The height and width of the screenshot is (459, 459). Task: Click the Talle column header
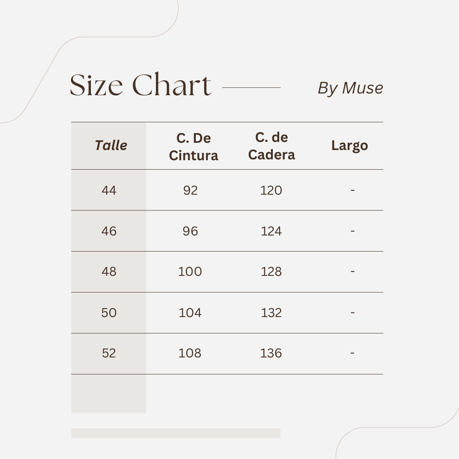(x=111, y=145)
